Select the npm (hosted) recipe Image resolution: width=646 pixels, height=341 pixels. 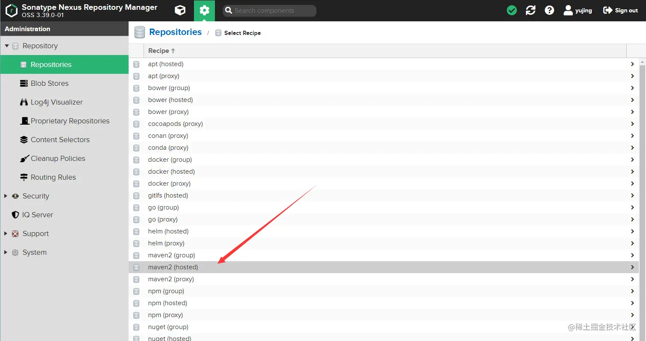384,303
